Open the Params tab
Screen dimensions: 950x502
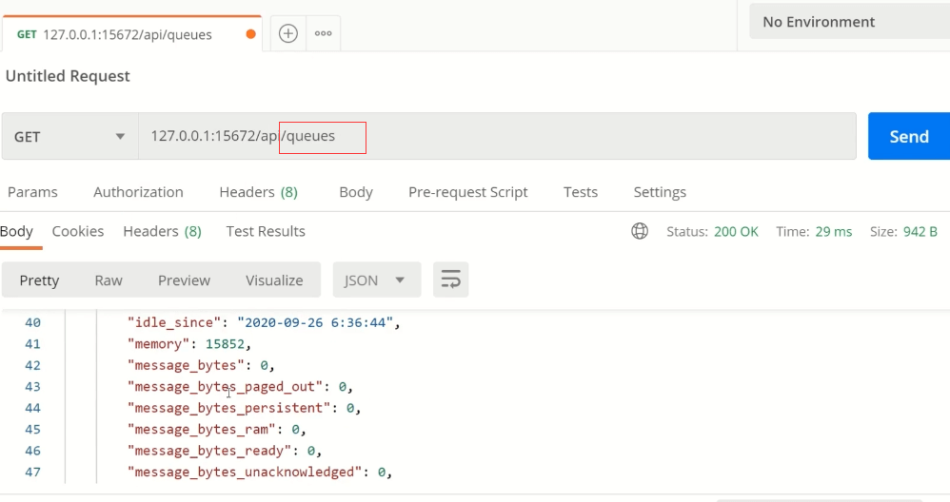click(x=32, y=192)
